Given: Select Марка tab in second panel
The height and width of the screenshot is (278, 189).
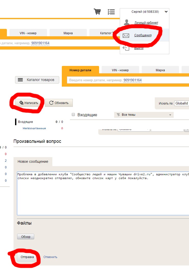Looking at the screenshot, I should click(x=160, y=70).
